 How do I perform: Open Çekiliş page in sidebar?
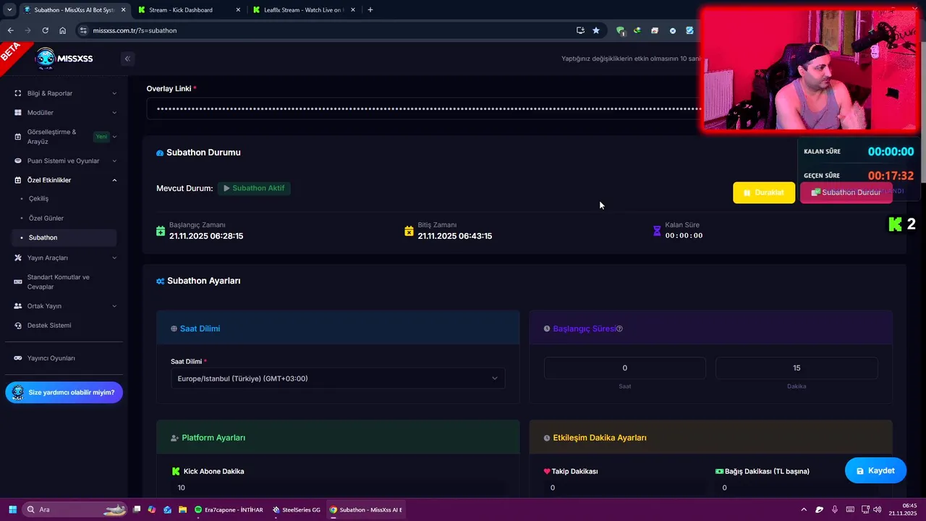39,198
